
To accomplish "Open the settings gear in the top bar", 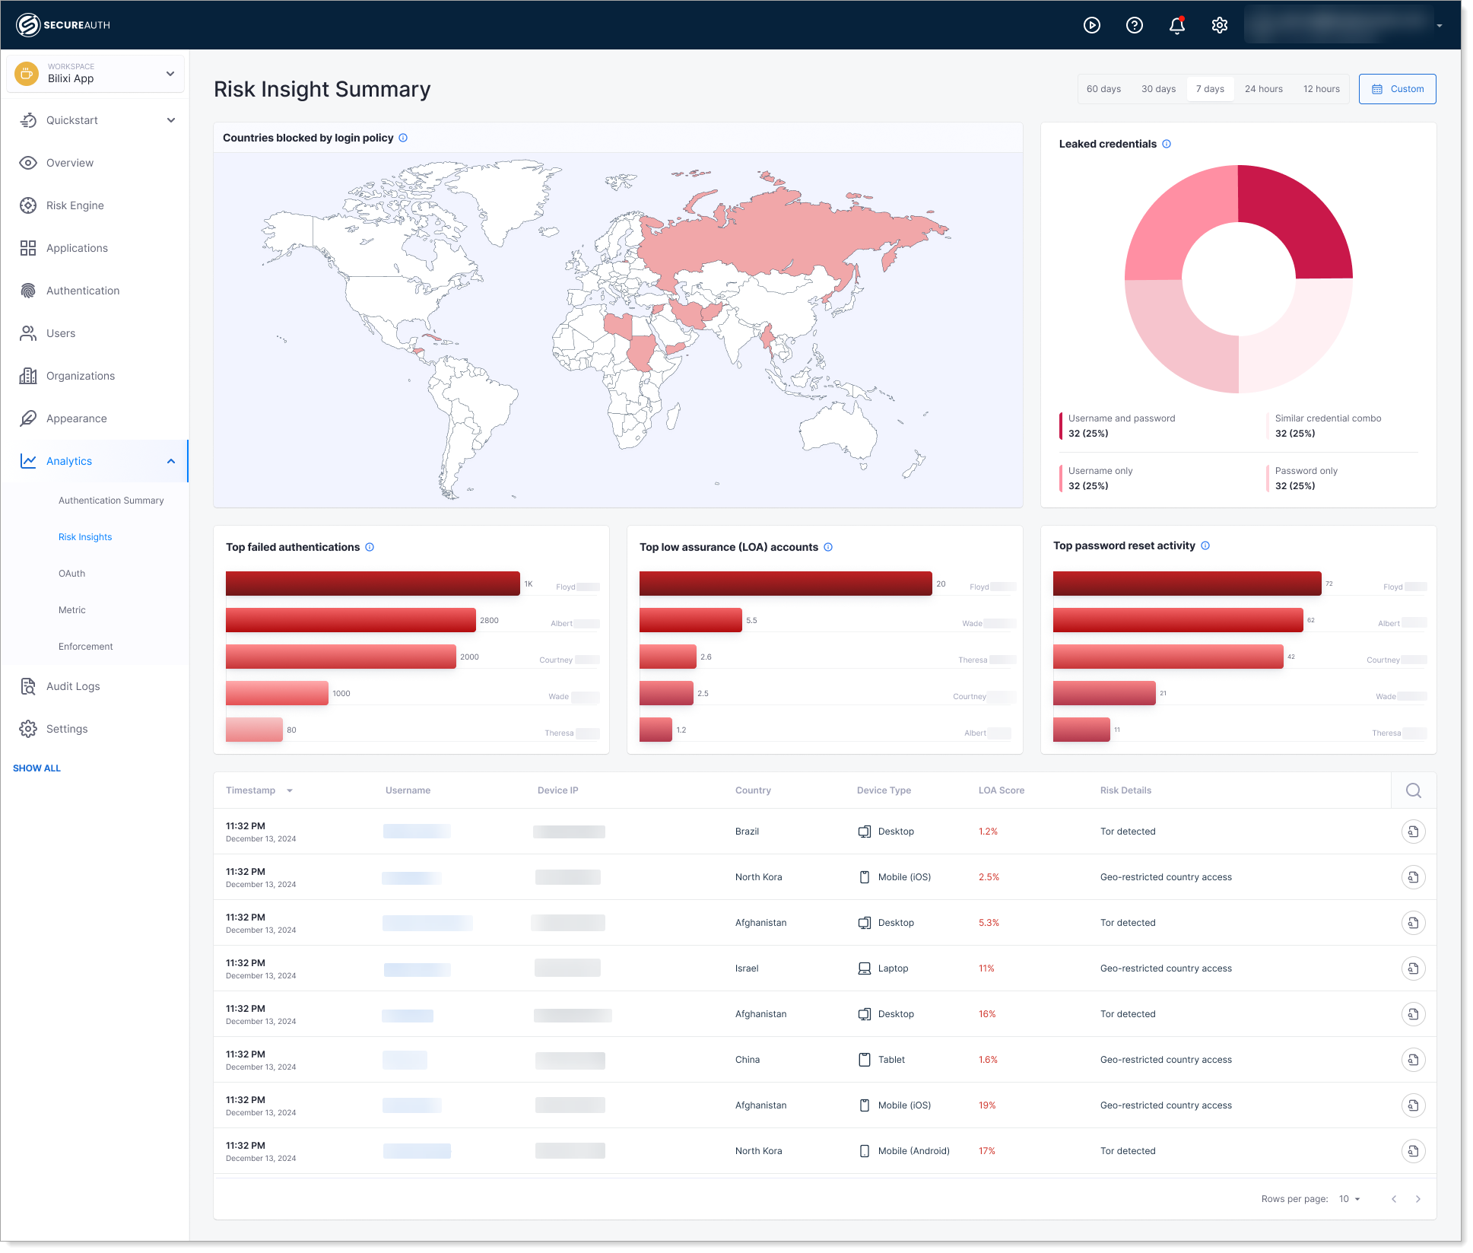I will (1219, 25).
